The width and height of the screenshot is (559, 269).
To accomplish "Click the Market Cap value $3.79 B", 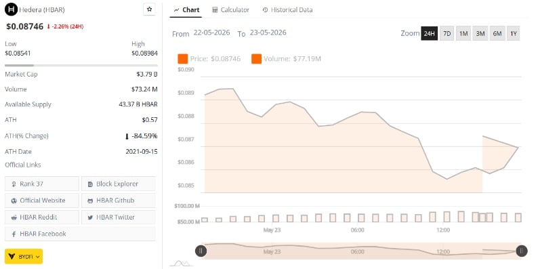I will pos(147,75).
